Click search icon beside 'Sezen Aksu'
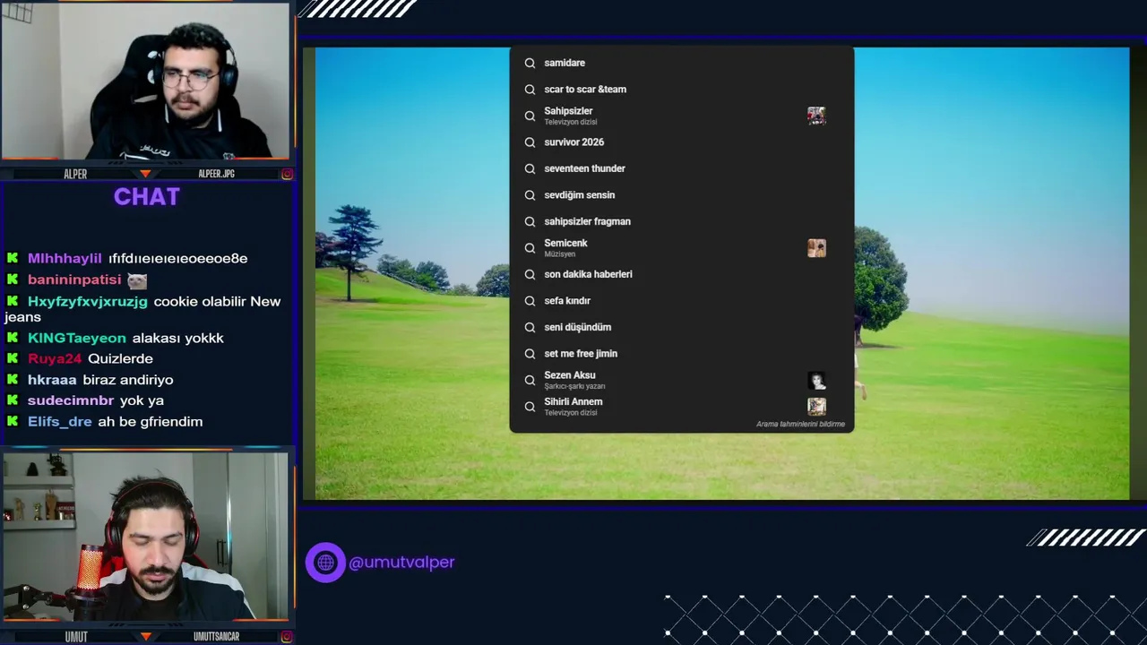The image size is (1147, 645). click(x=530, y=380)
